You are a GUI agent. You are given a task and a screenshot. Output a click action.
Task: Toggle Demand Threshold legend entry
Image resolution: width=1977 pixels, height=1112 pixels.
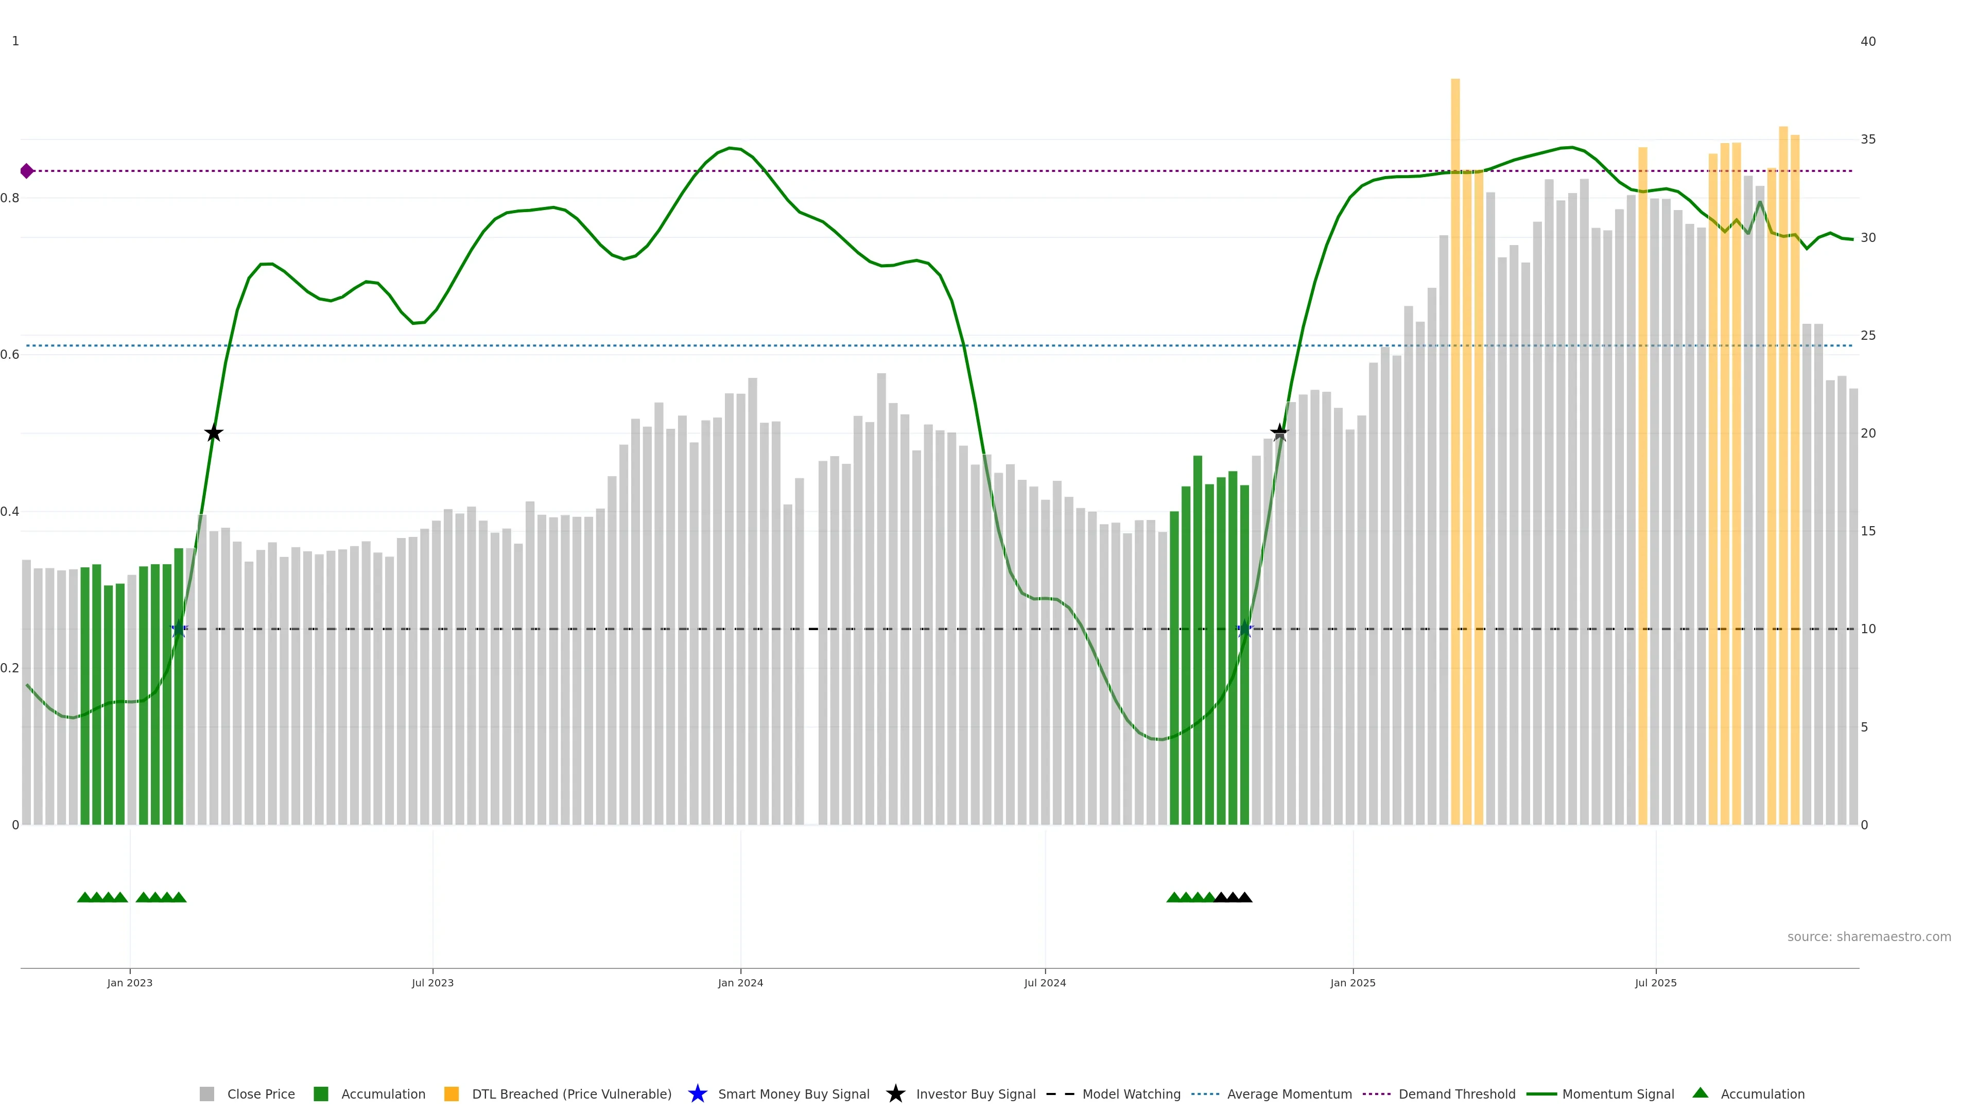[x=1456, y=1094]
